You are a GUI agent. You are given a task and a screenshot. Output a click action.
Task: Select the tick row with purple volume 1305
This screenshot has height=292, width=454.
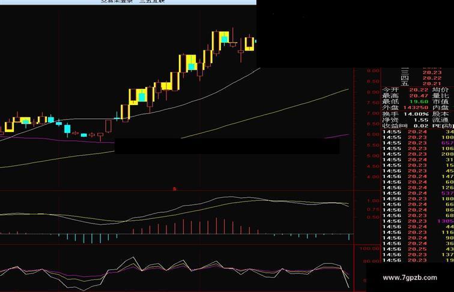(418, 221)
